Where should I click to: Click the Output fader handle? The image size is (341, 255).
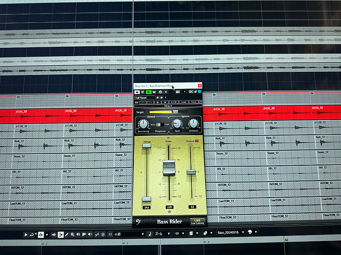(x=191, y=172)
